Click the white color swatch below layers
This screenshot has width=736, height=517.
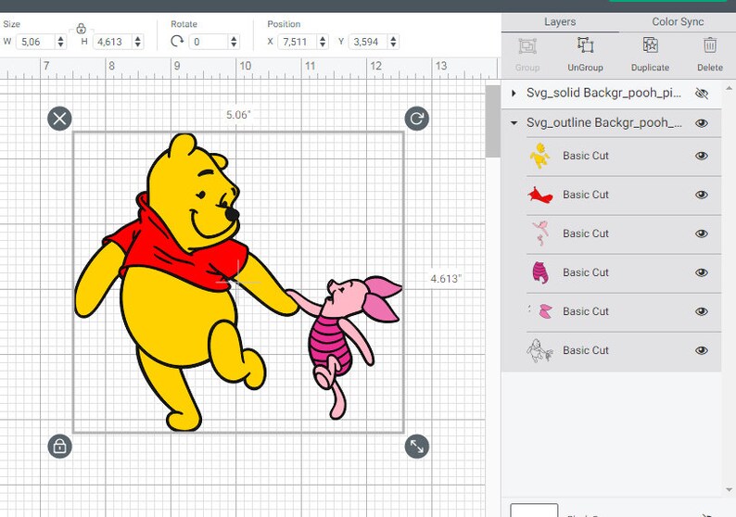[534, 511]
